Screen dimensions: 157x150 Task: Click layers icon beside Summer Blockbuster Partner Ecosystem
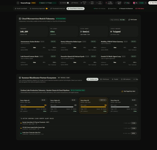[20, 78]
